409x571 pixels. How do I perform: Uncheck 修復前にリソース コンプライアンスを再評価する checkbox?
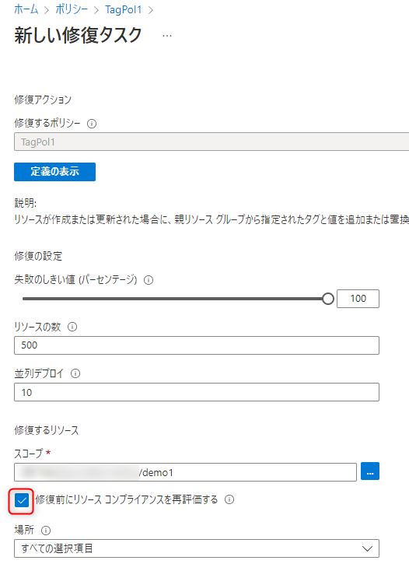(x=22, y=501)
